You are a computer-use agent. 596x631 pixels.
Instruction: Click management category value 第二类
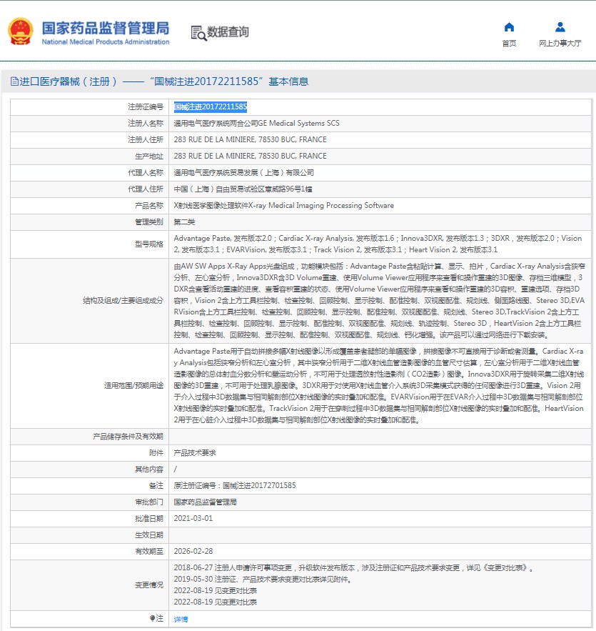click(184, 222)
